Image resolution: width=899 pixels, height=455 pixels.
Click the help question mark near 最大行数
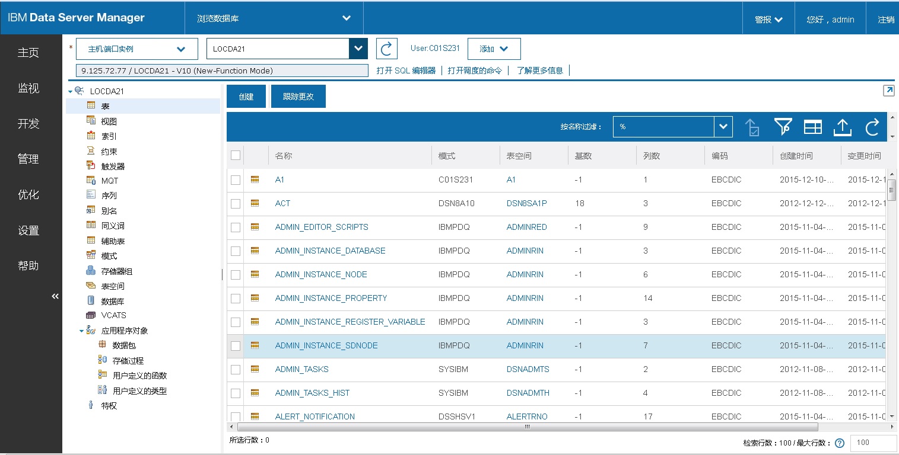[x=839, y=443]
